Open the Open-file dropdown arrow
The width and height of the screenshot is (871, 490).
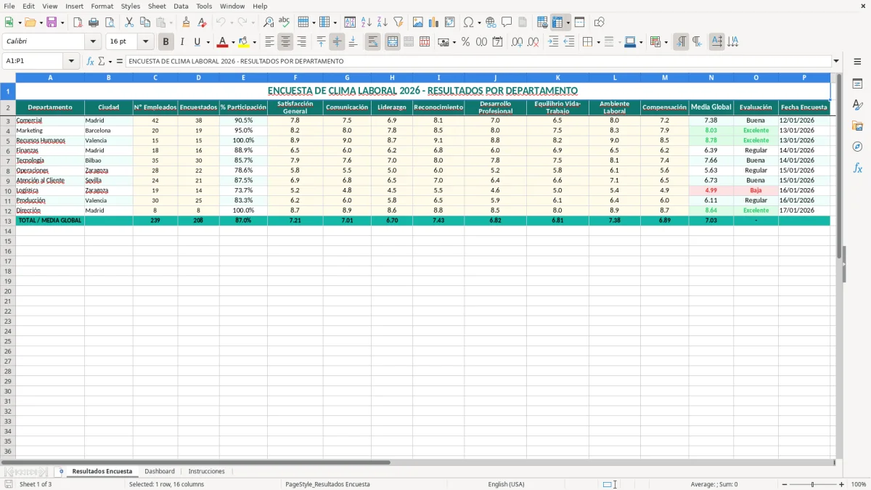[41, 23]
